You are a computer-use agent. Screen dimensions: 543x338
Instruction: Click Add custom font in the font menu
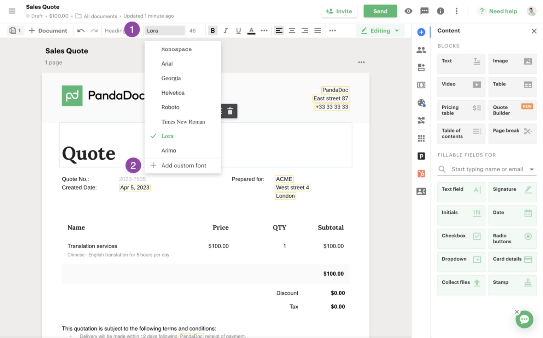pos(183,165)
